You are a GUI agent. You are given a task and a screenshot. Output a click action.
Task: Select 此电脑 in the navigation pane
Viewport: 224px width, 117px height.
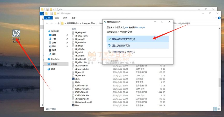[54, 64]
